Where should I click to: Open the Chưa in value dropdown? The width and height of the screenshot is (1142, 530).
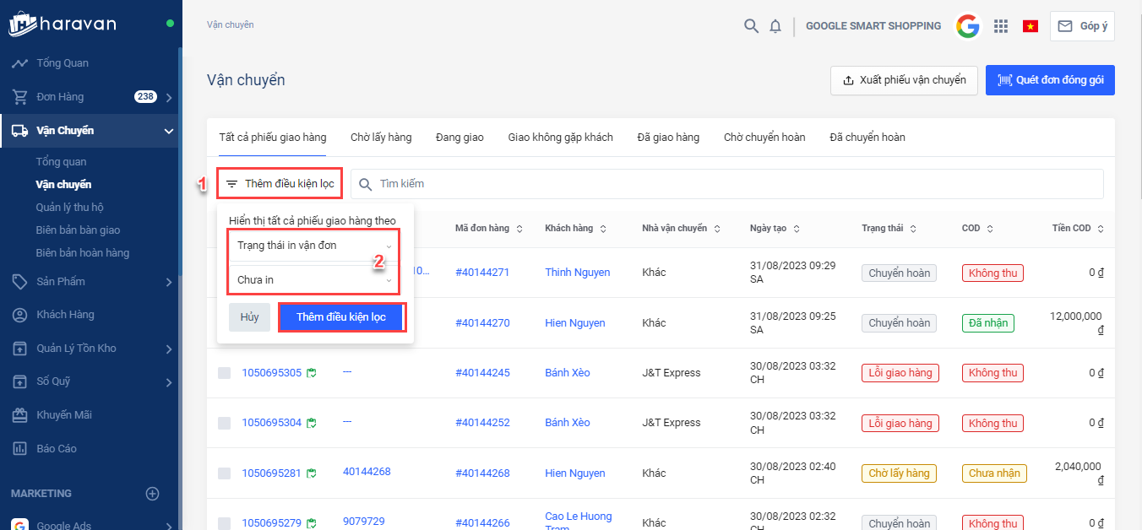coord(313,280)
